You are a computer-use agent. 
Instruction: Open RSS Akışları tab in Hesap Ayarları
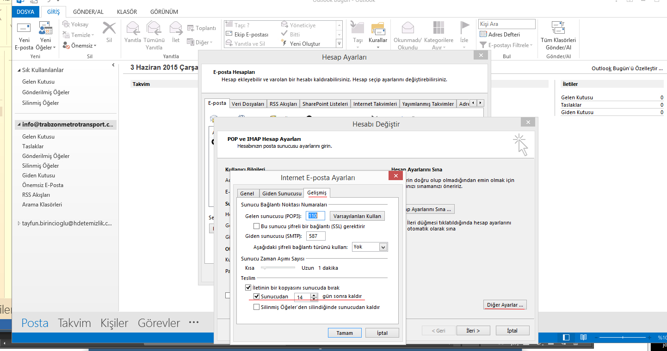point(283,104)
